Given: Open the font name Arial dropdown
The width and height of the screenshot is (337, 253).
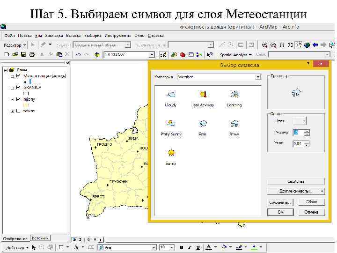Looking at the screenshot, I should point(154,248).
